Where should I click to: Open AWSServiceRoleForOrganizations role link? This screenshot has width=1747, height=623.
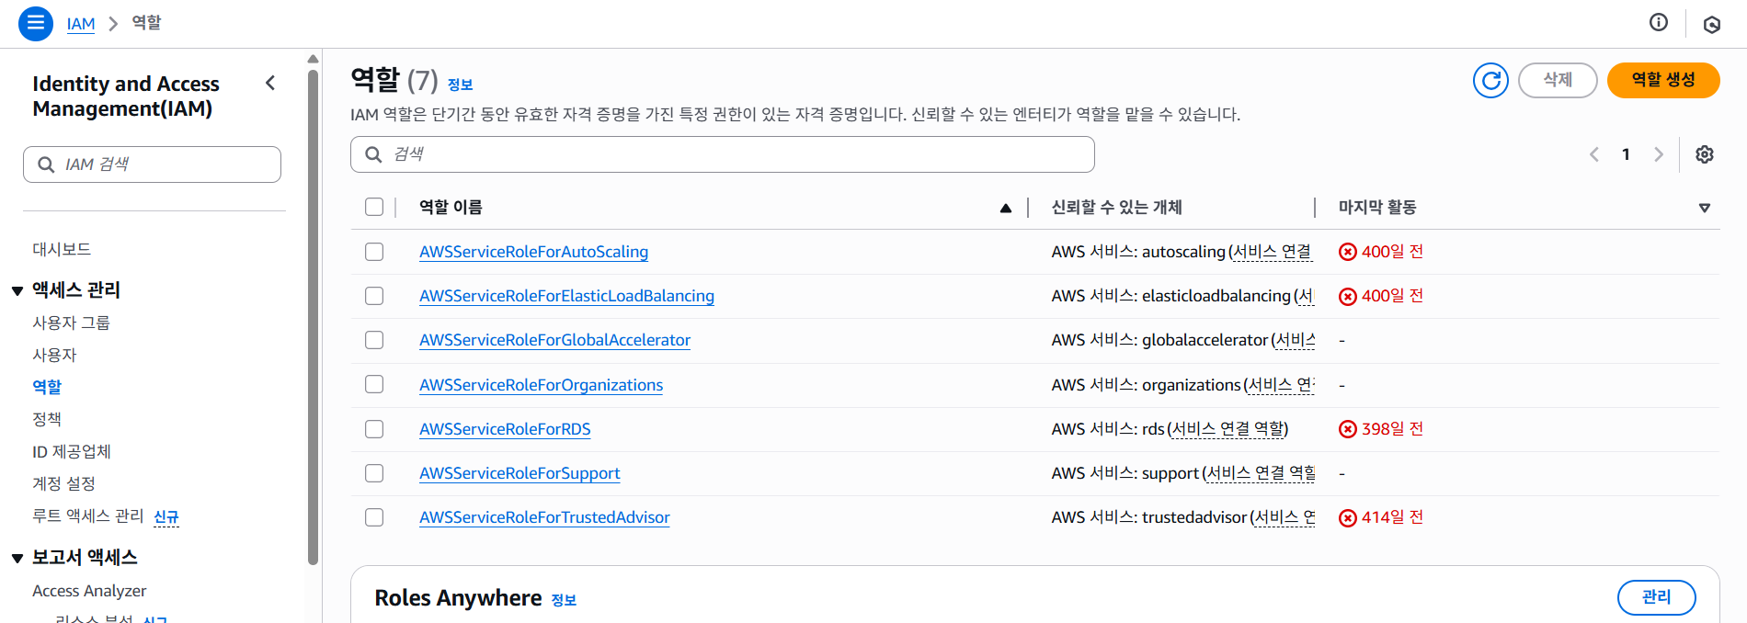[541, 385]
